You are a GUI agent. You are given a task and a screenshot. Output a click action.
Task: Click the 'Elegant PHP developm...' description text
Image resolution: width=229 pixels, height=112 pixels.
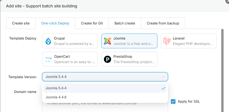193,44
